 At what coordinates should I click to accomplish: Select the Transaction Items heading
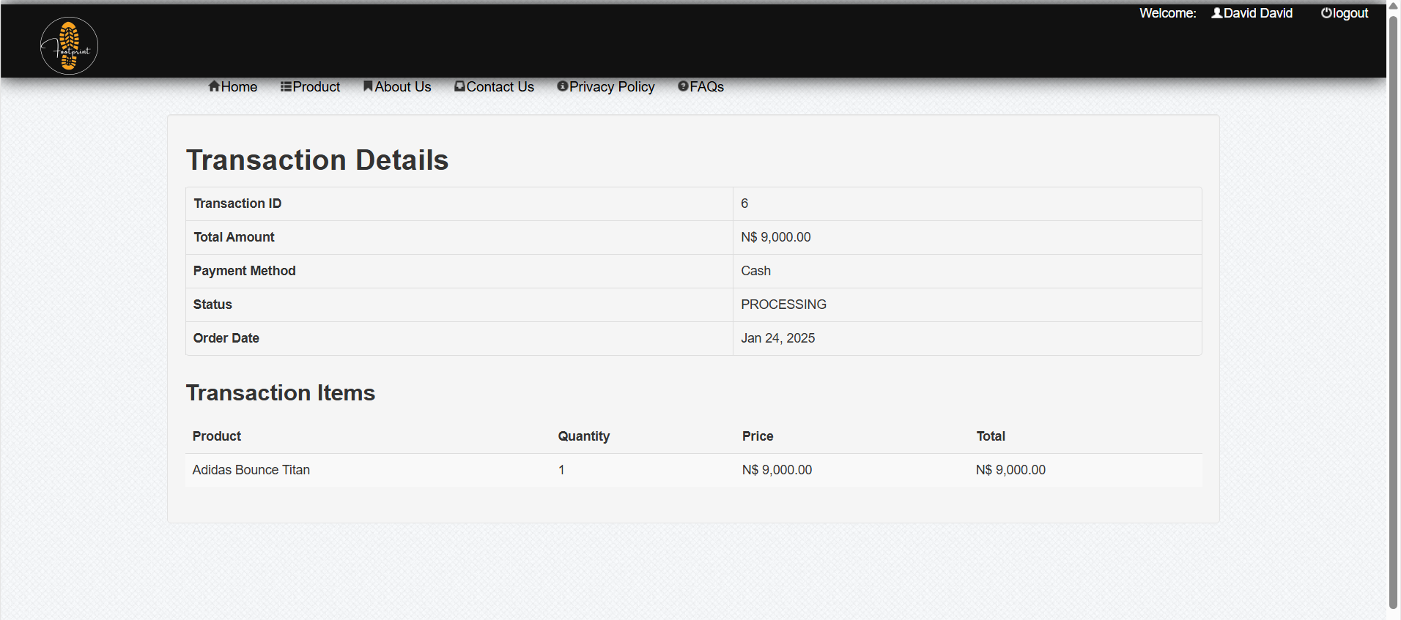tap(281, 393)
